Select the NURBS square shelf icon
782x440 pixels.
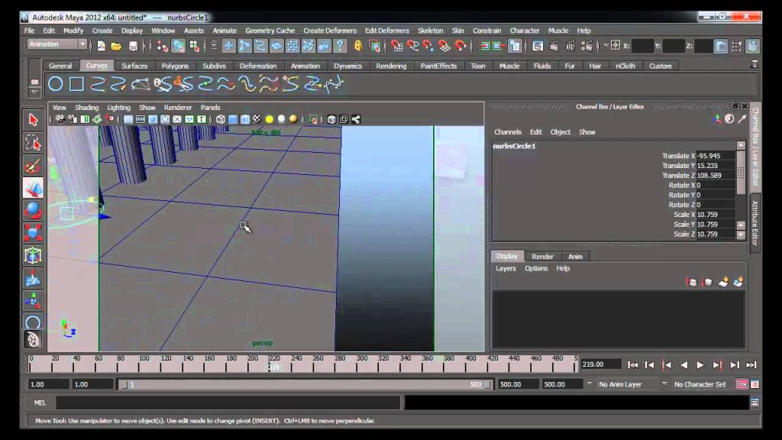[x=76, y=84]
